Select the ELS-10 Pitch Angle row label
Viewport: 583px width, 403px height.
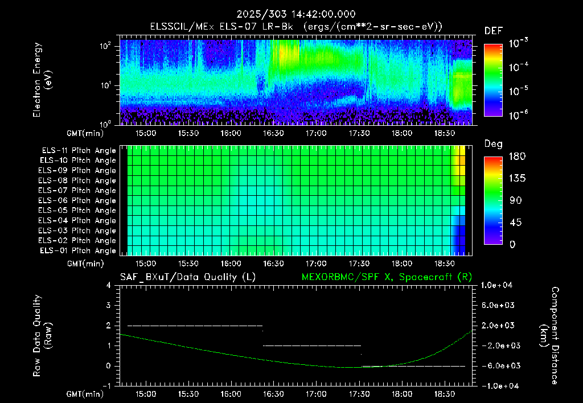(78, 161)
